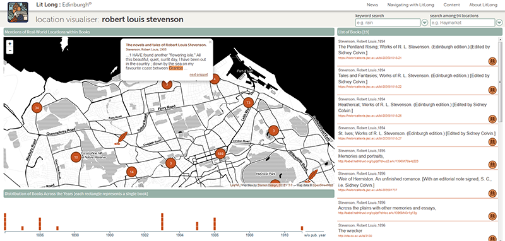Expand the keyword search dropdown arrow
This screenshot has height=241, width=505.
424,23
